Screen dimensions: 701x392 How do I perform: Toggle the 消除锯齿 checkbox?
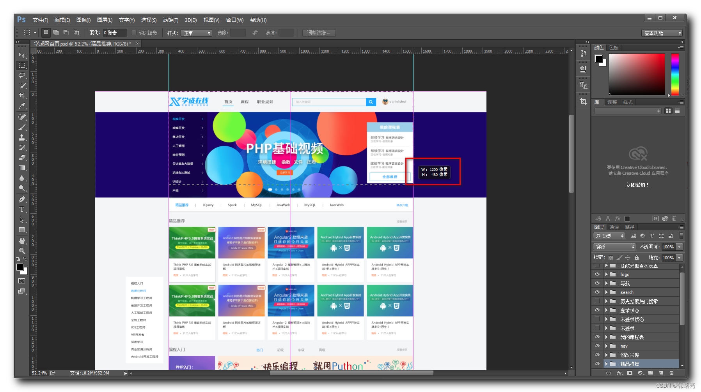pyautogui.click(x=134, y=33)
